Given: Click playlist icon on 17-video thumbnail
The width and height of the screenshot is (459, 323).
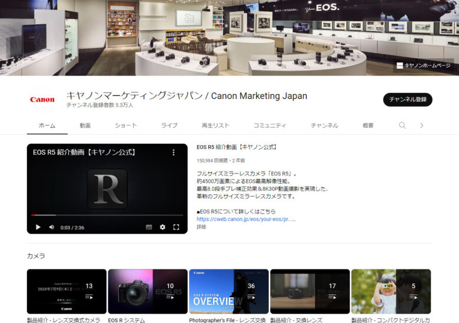Looking at the screenshot, I should [x=332, y=297].
